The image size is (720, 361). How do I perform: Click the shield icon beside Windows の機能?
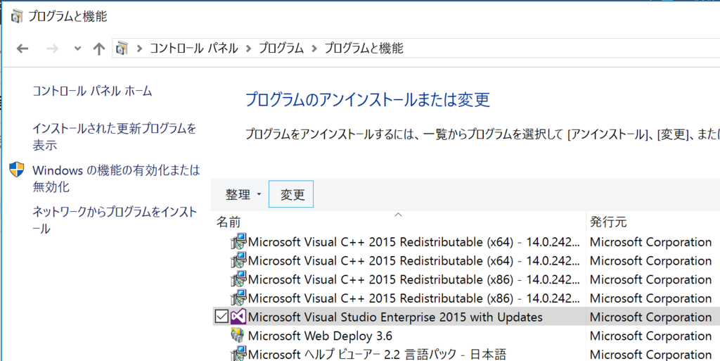pos(17,170)
